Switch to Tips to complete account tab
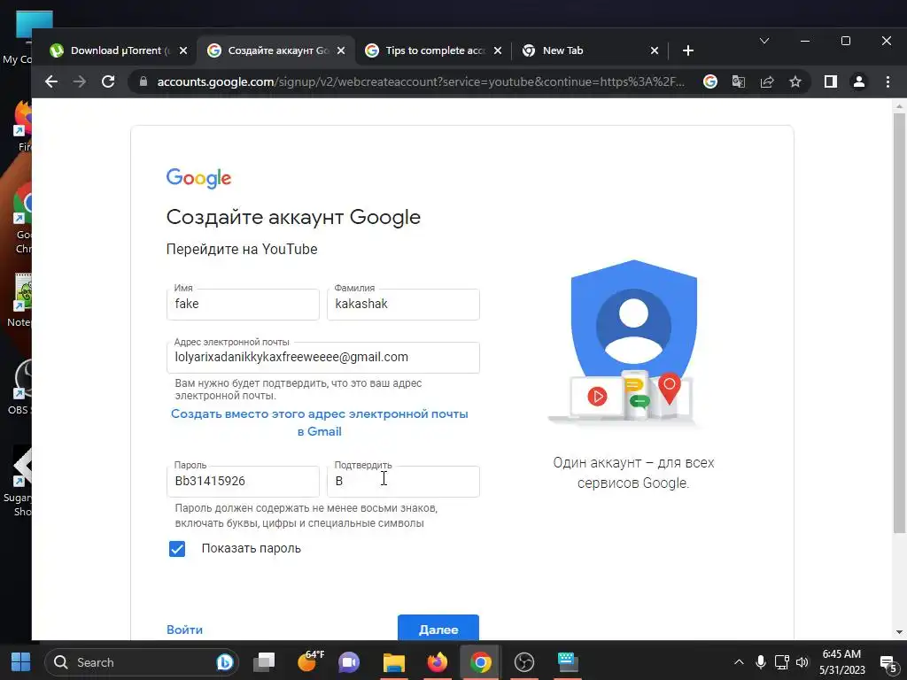Image resolution: width=907 pixels, height=680 pixels. (432, 50)
